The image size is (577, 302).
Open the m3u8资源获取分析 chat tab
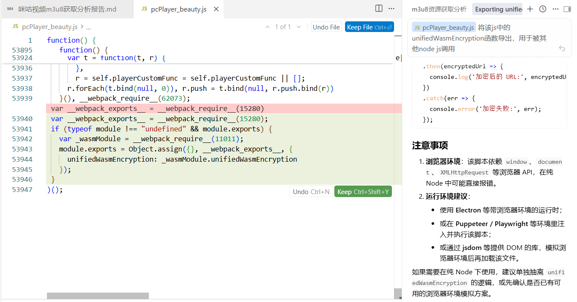click(439, 9)
